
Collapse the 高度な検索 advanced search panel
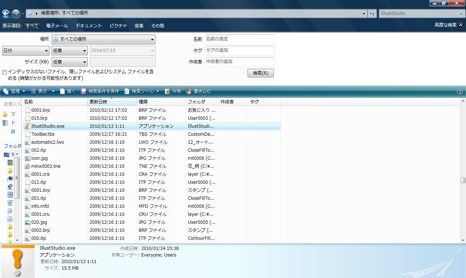tap(461, 25)
